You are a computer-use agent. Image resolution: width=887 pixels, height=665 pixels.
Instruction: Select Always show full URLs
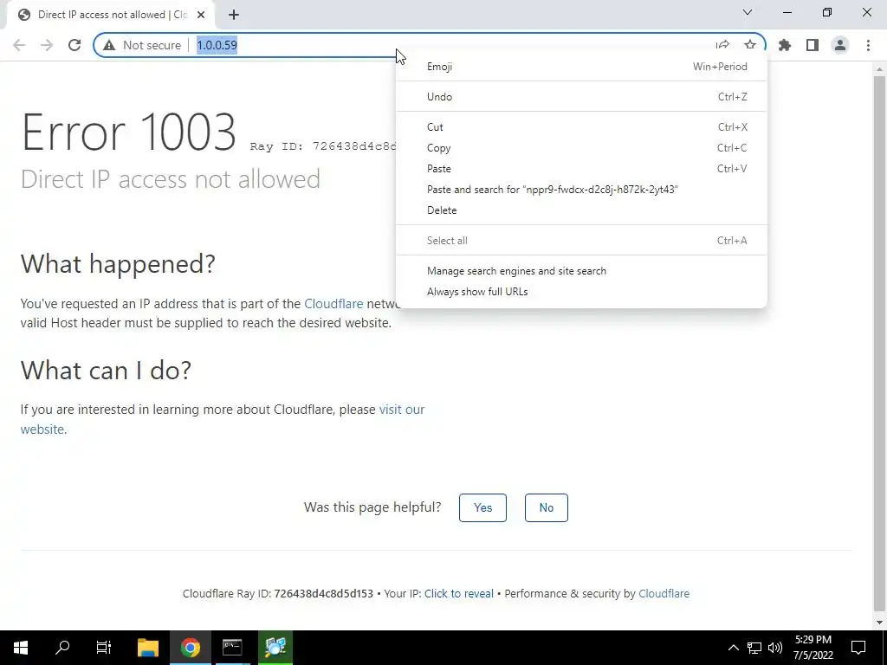pyautogui.click(x=581, y=292)
